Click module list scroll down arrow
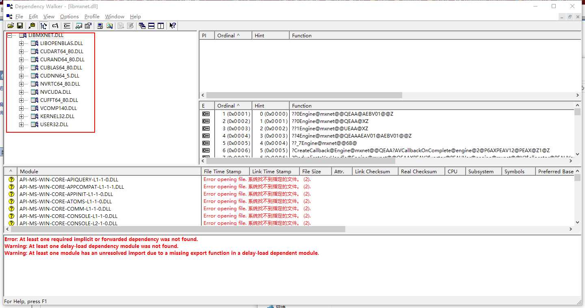Image resolution: width=585 pixels, height=308 pixels. (577, 222)
